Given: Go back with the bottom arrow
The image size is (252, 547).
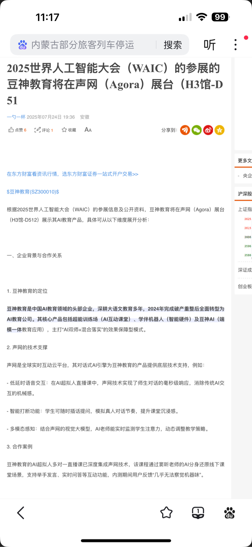Looking at the screenshot, I should [x=21, y=513].
